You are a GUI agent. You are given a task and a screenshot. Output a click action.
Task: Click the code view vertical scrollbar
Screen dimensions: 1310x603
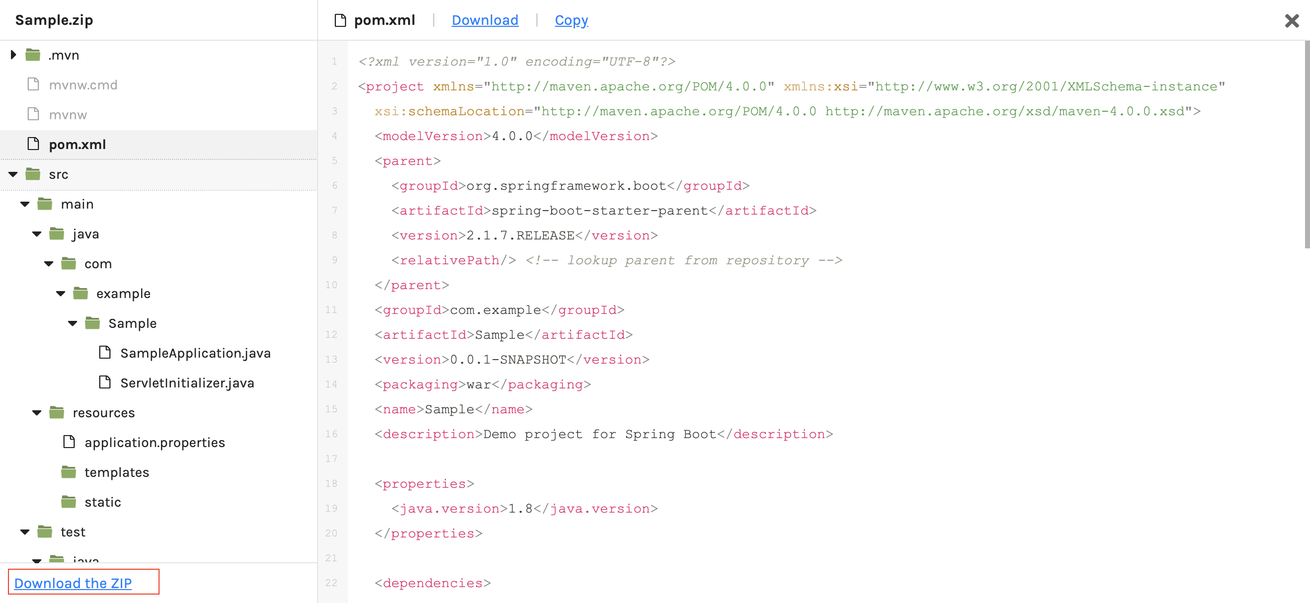(1307, 145)
